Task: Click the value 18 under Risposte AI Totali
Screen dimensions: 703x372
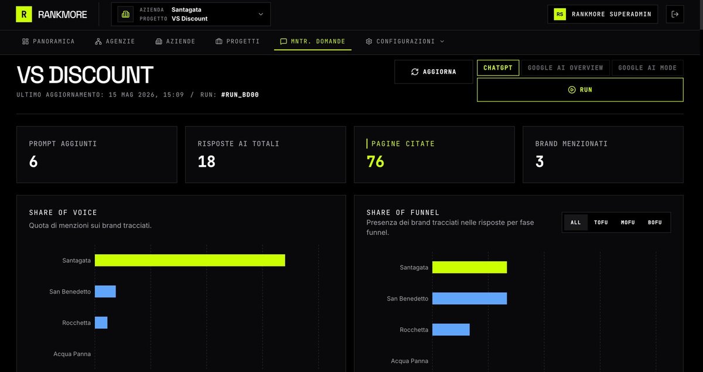Action: point(207,162)
